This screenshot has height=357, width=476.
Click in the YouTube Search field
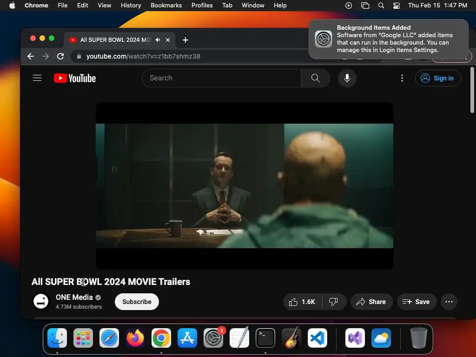pyautogui.click(x=222, y=78)
